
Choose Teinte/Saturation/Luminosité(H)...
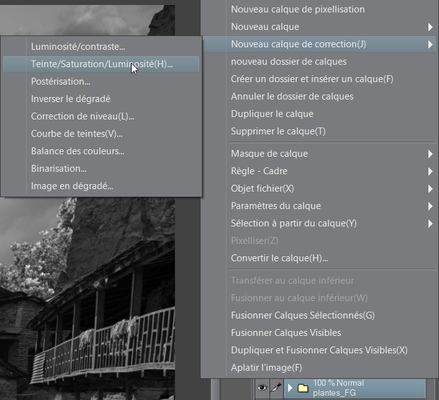[x=102, y=64]
